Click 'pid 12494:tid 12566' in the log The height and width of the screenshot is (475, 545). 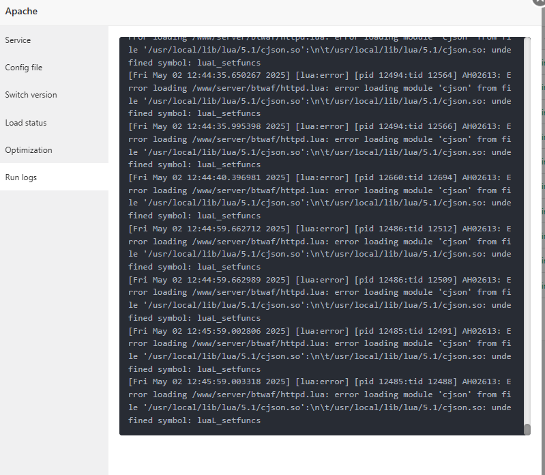(x=405, y=126)
